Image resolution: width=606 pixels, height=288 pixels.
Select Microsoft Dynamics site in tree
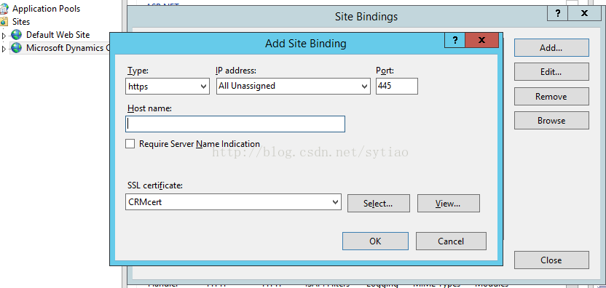tap(68, 48)
